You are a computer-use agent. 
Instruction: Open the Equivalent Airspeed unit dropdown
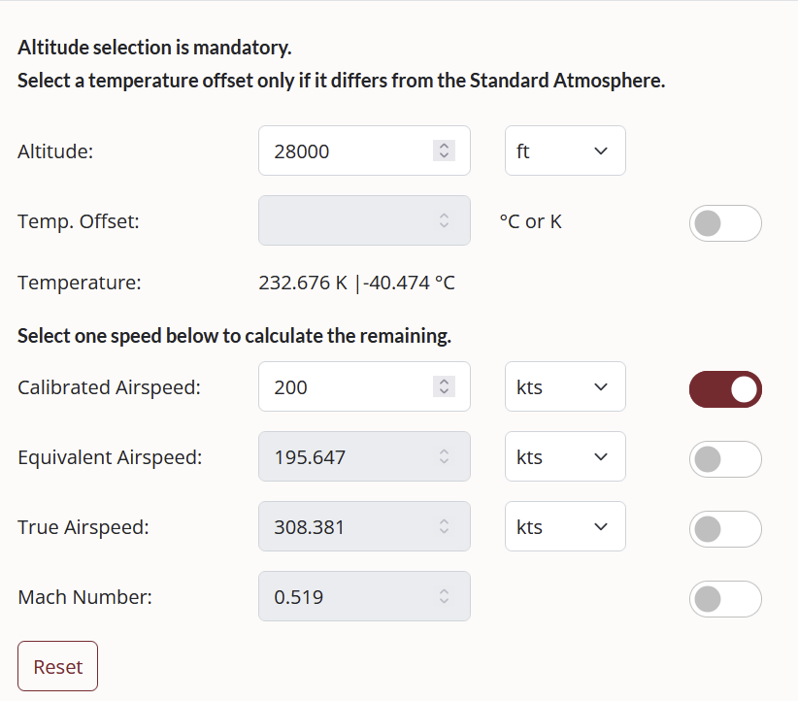coord(565,456)
